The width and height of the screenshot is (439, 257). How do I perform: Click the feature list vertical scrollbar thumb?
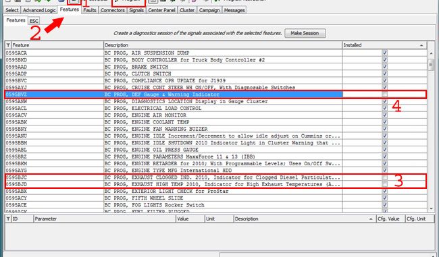[431, 65]
